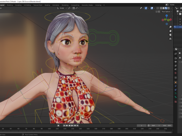The width and height of the screenshot is (182, 136).
Task: Toggle the preview range clock icon
Action: coord(149,125)
